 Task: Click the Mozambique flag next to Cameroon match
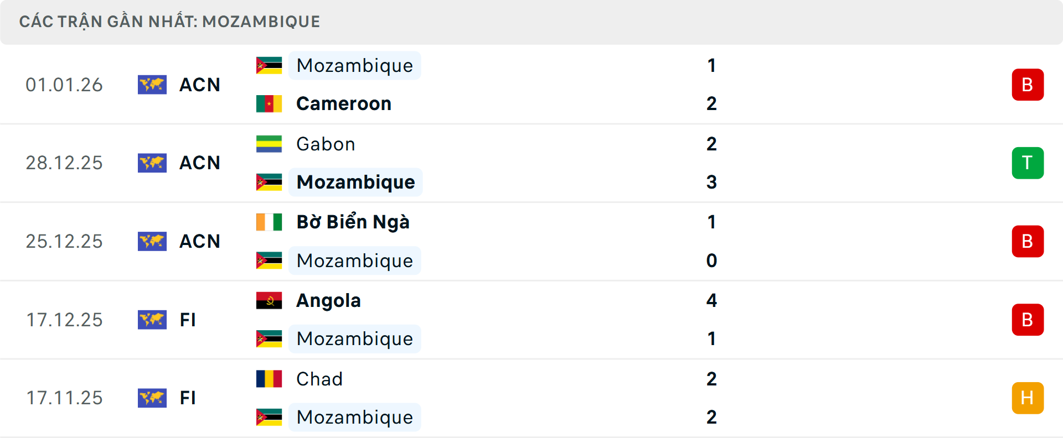point(268,65)
